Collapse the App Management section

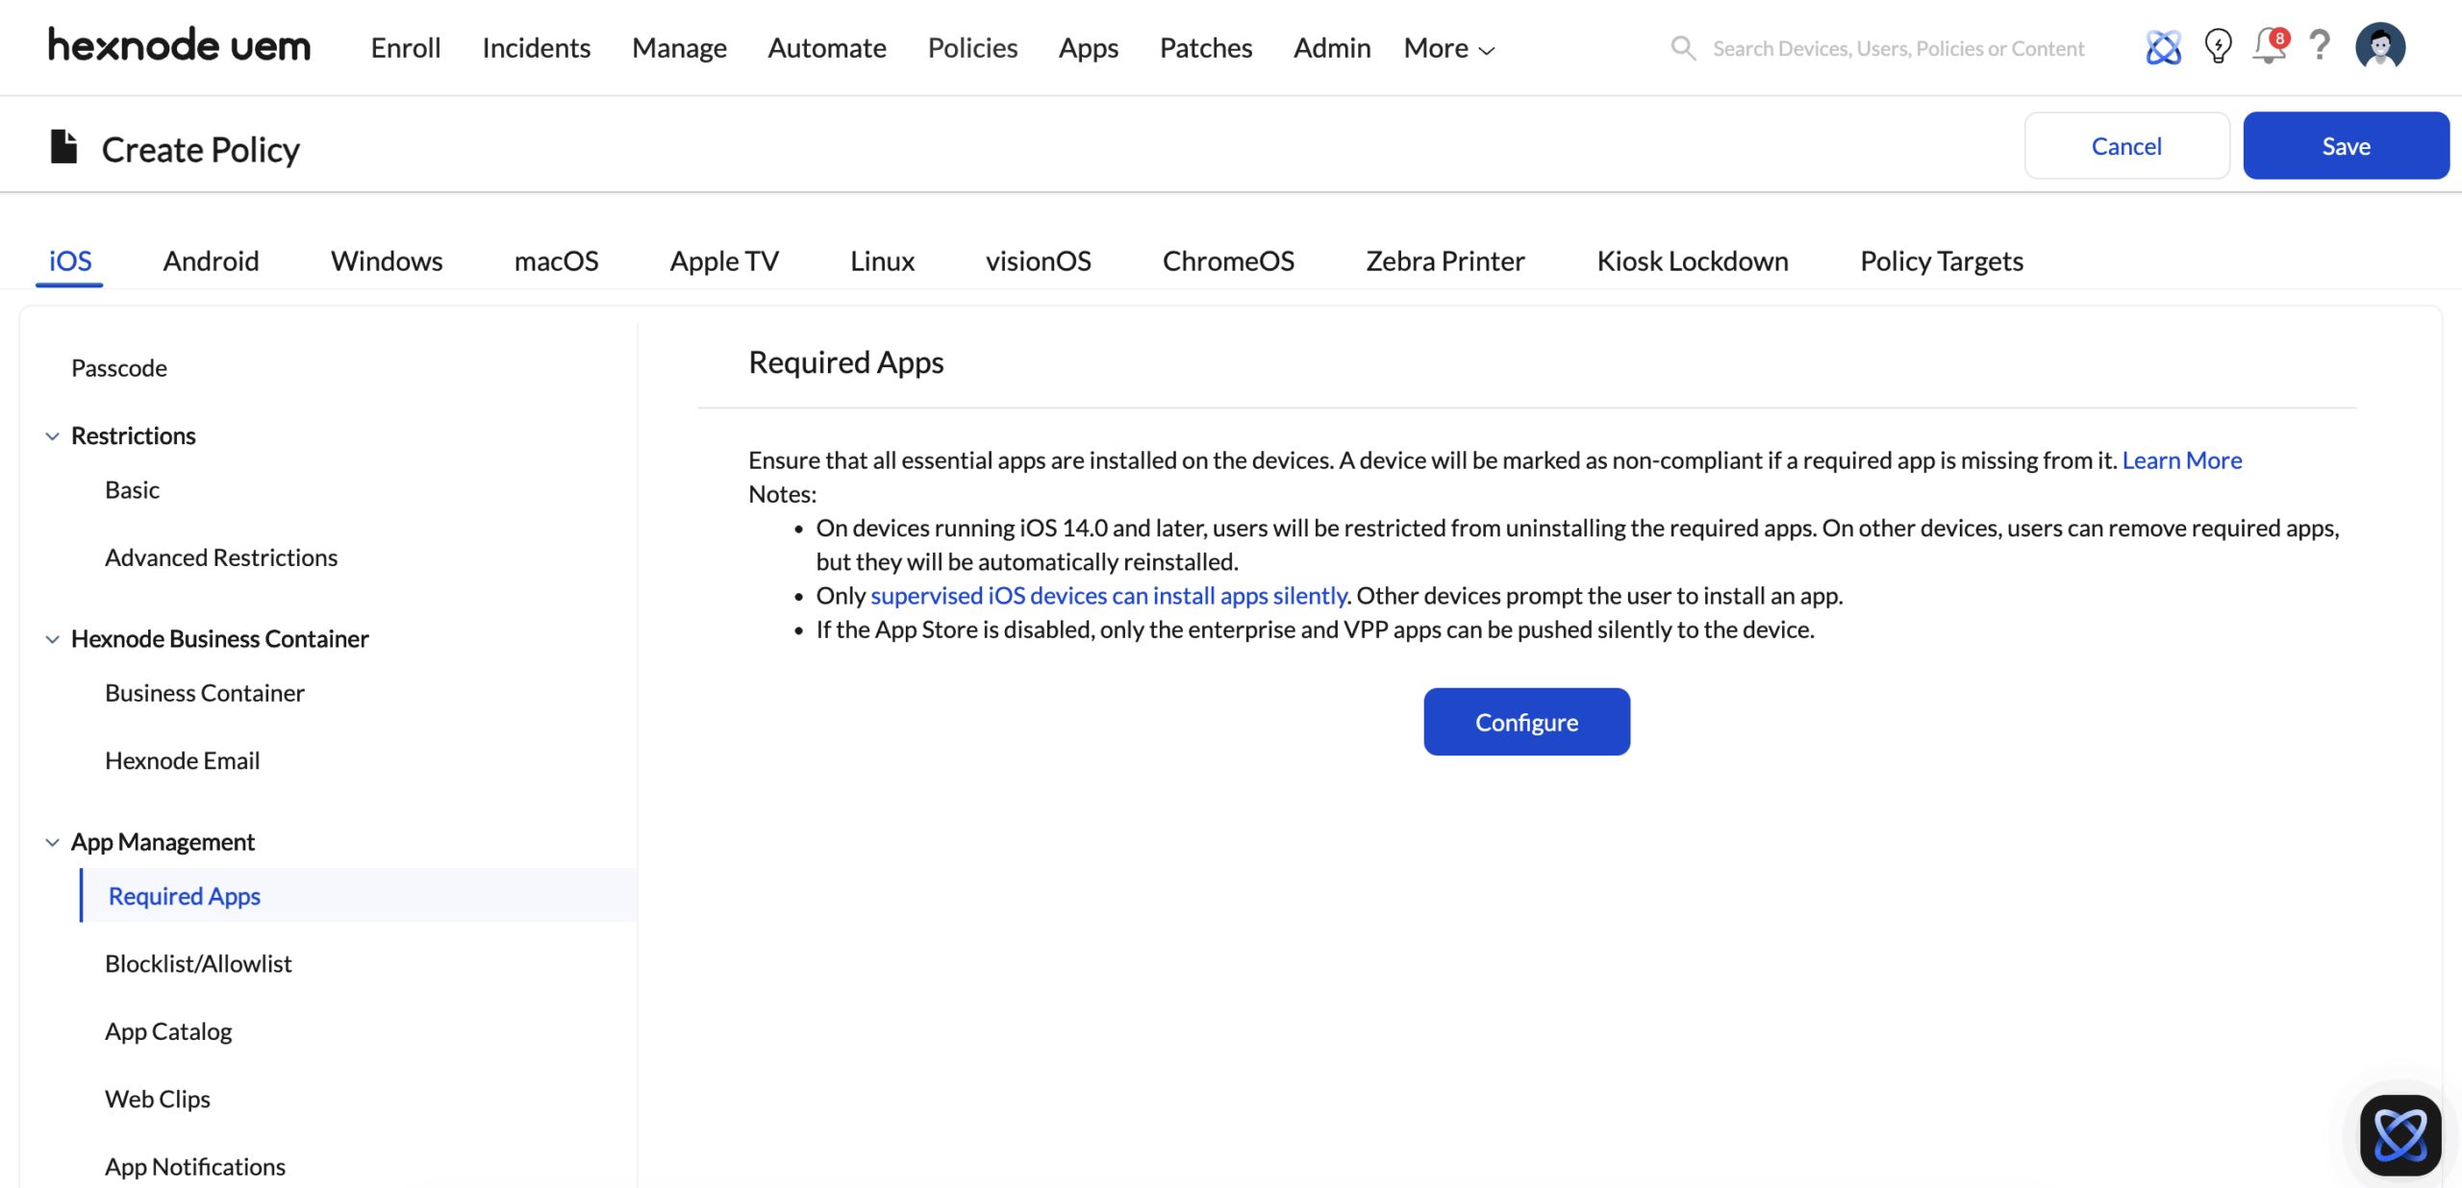(52, 842)
